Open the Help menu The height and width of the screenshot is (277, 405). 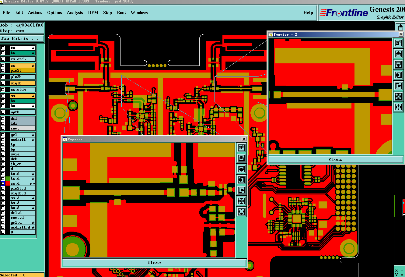pyautogui.click(x=308, y=12)
